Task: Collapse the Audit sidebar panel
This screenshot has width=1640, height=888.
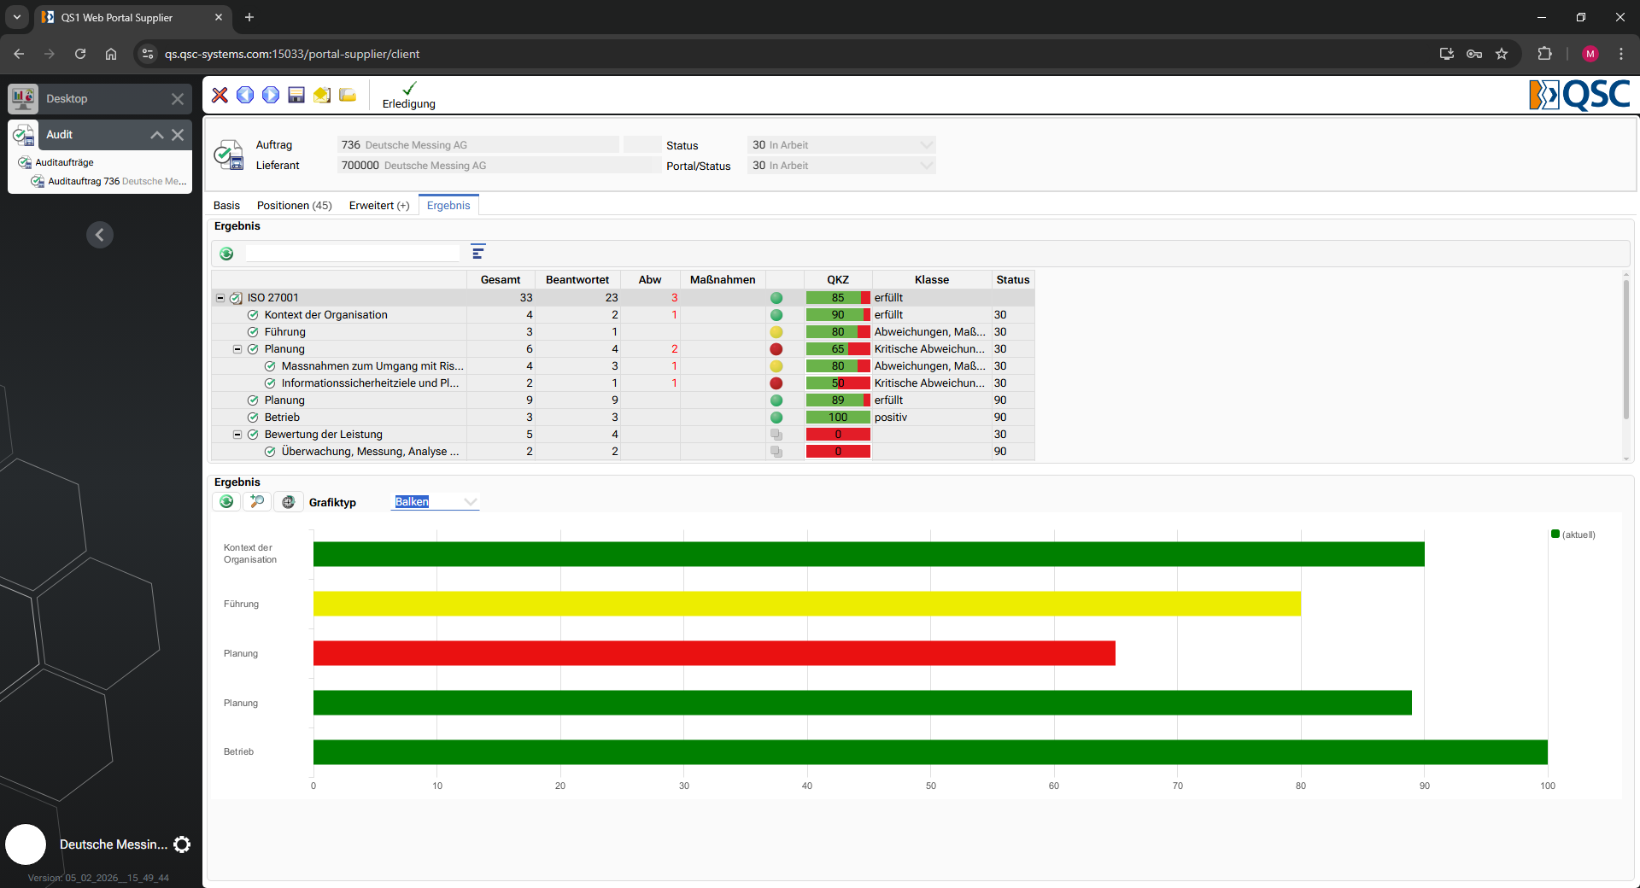Action: [x=157, y=135]
